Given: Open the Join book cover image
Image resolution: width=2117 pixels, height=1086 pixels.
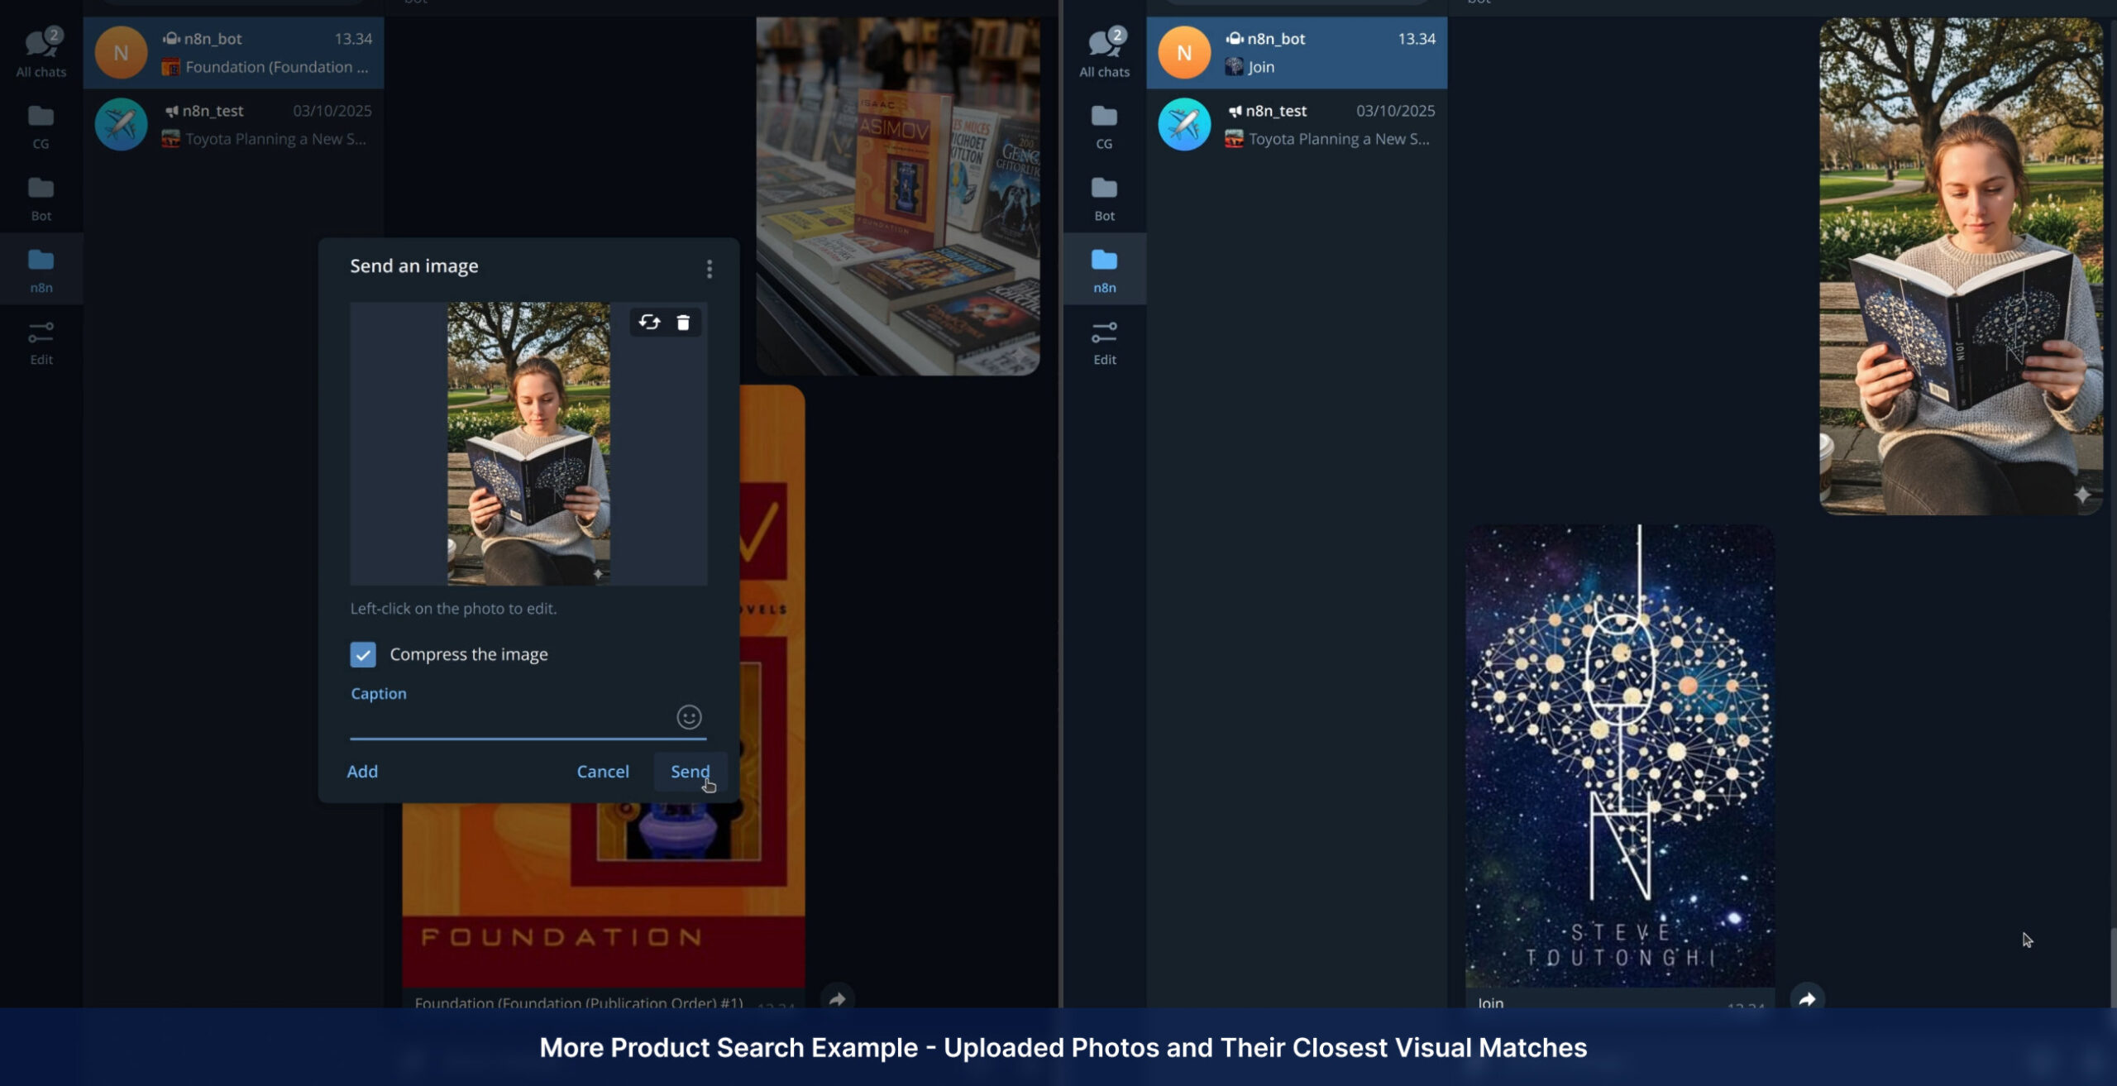Looking at the screenshot, I should click(1619, 754).
